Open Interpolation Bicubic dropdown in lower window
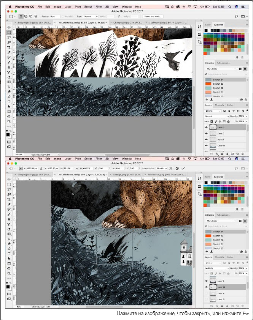 pos(162,169)
